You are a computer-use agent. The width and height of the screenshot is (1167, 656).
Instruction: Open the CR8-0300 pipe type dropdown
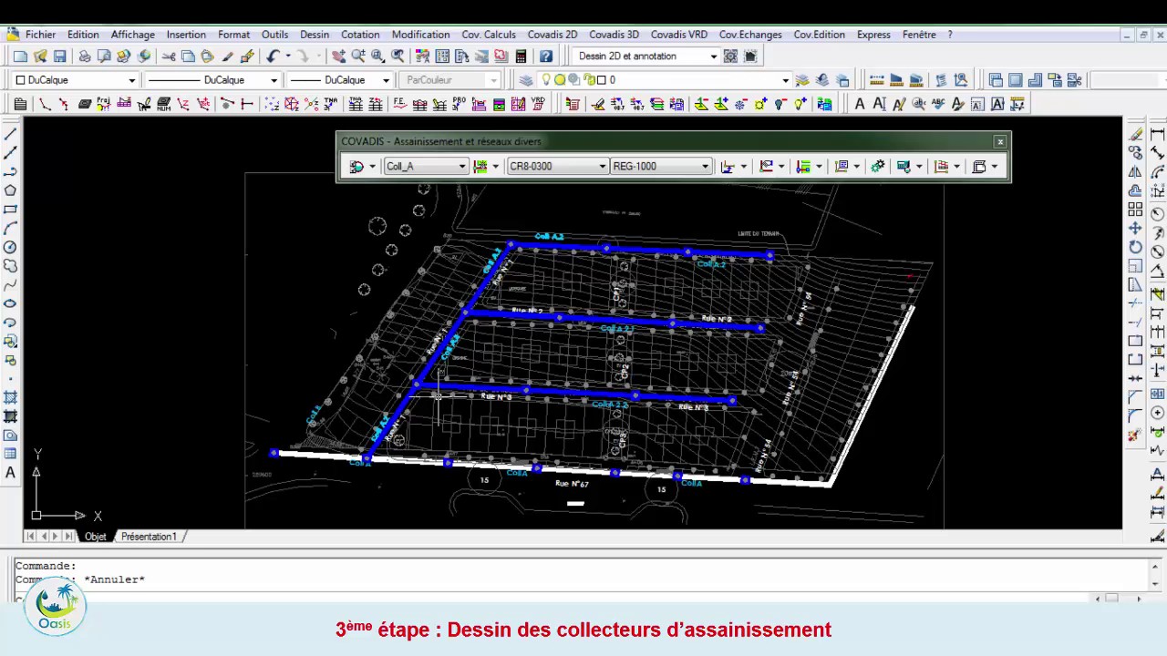(x=603, y=167)
